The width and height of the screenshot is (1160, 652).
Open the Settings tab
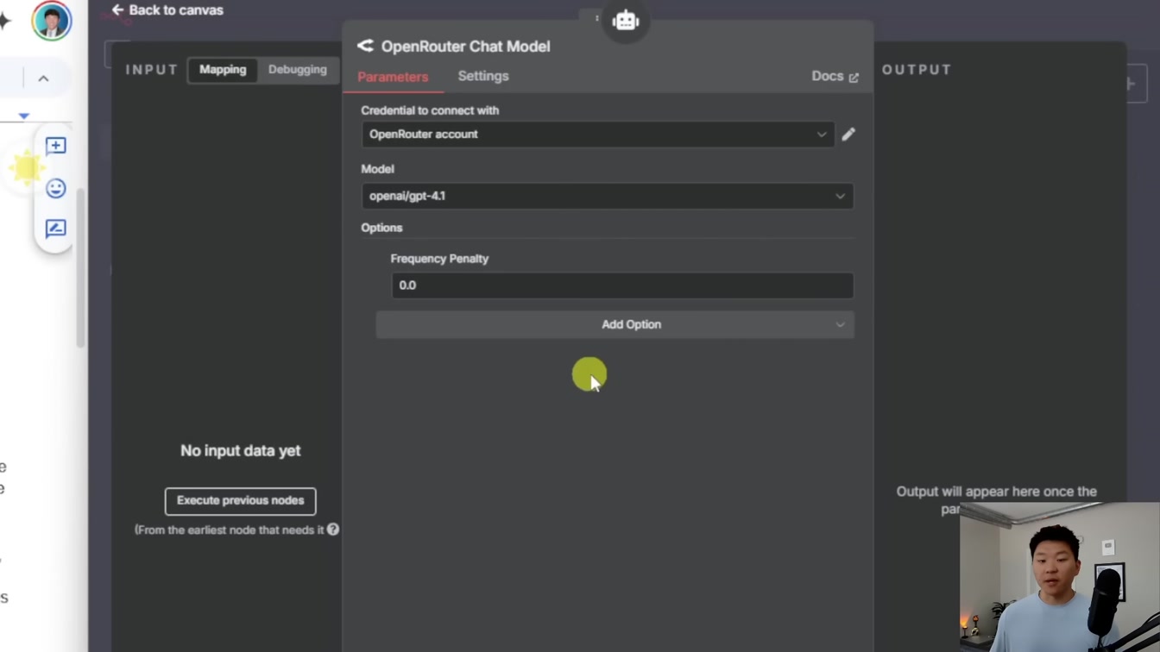(x=483, y=77)
